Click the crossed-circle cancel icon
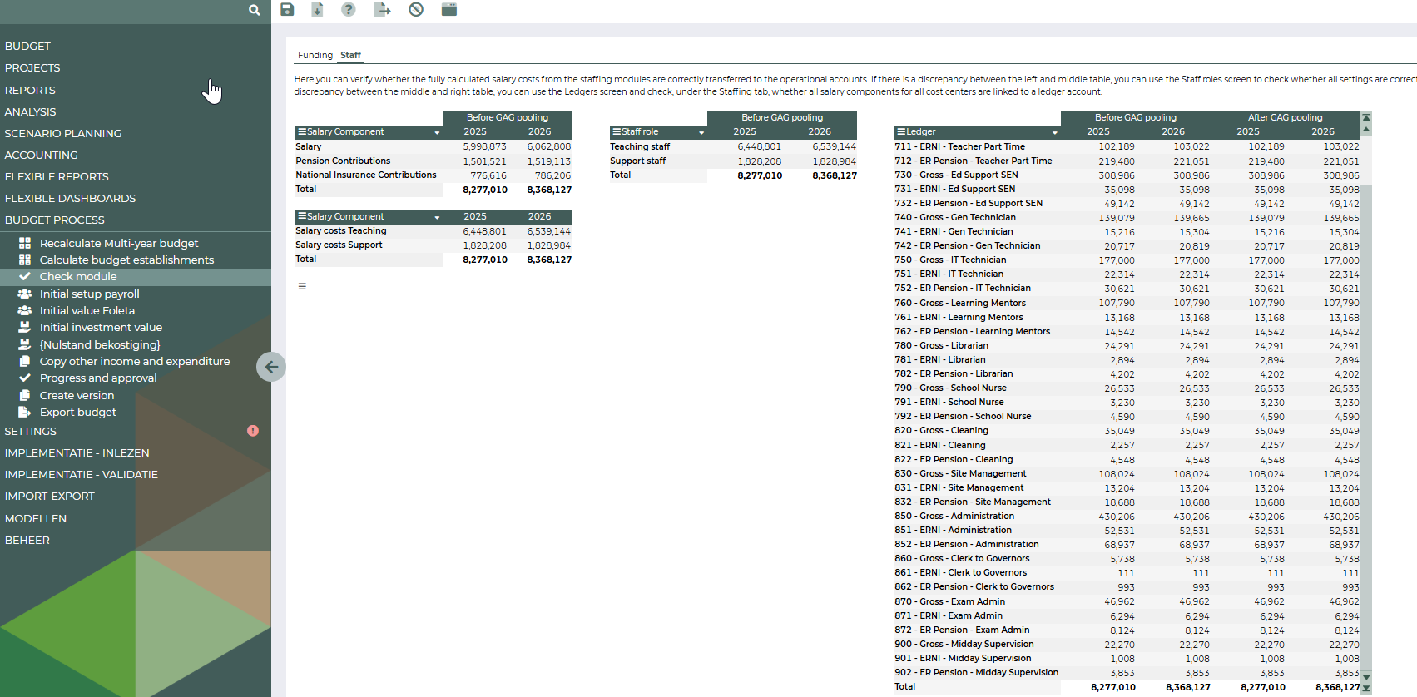Image resolution: width=1417 pixels, height=697 pixels. (x=416, y=9)
